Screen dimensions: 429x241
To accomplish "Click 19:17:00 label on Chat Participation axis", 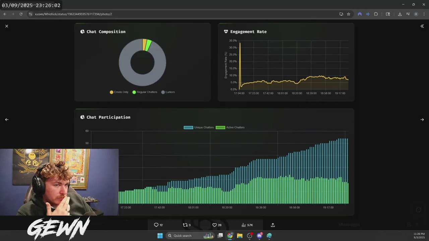I will coord(328,208).
